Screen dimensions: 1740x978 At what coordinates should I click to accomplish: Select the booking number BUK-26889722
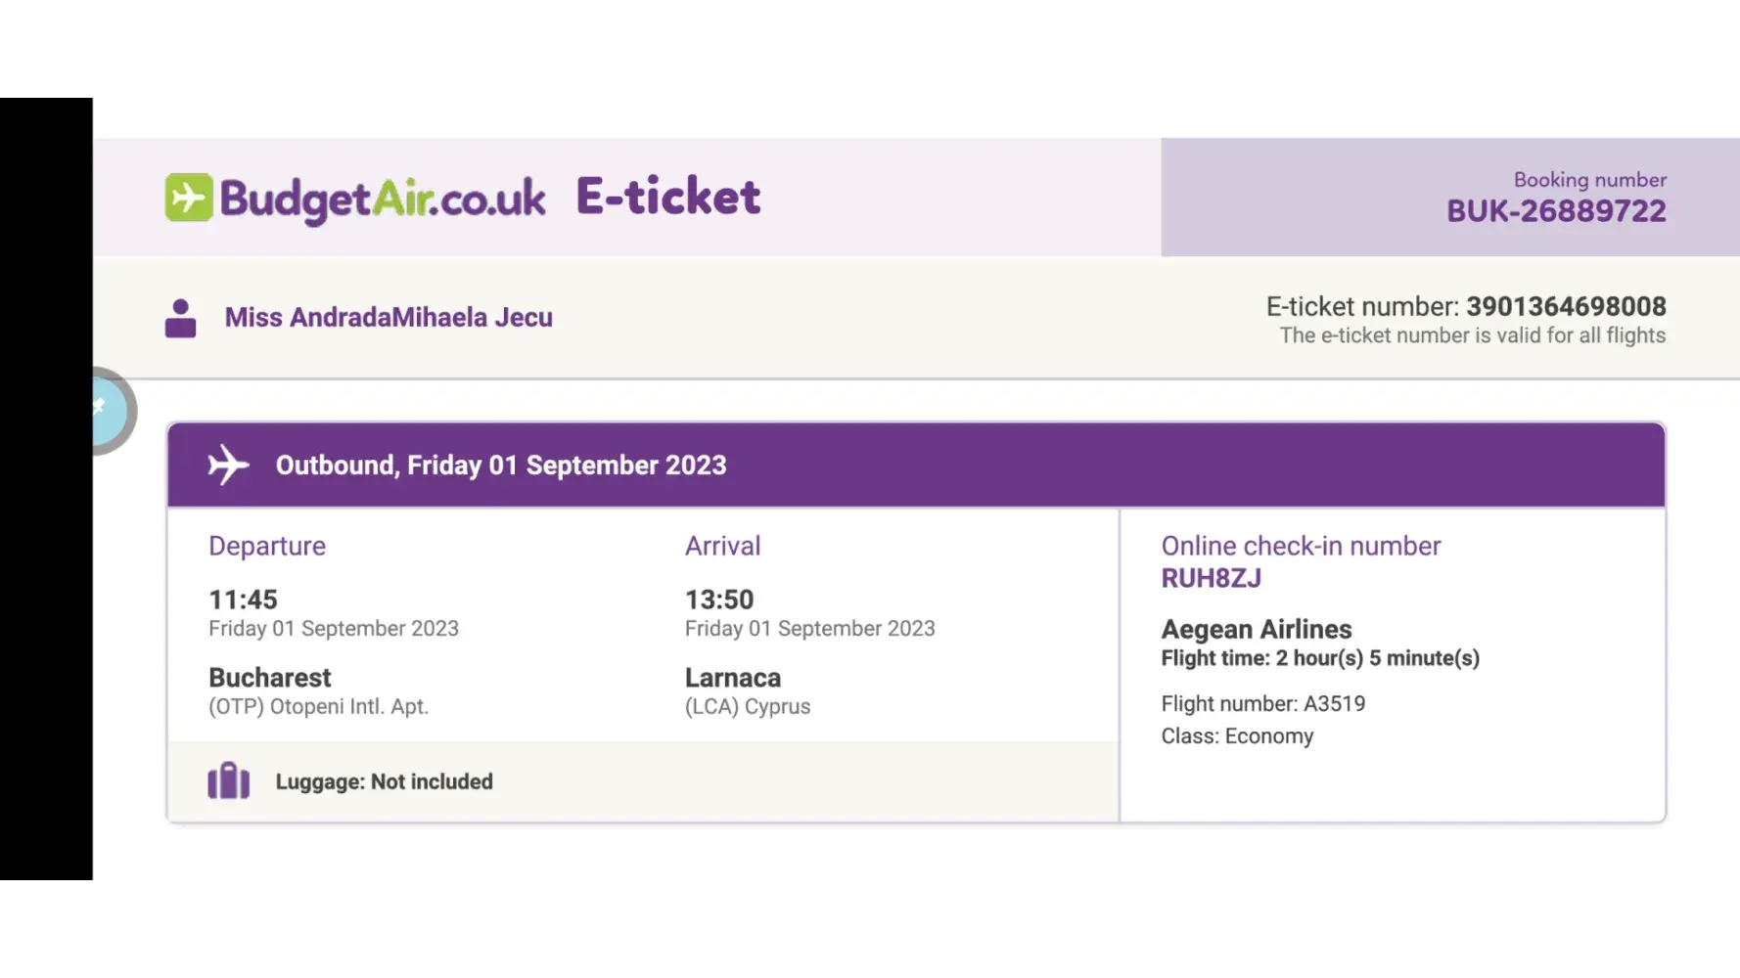tap(1555, 211)
